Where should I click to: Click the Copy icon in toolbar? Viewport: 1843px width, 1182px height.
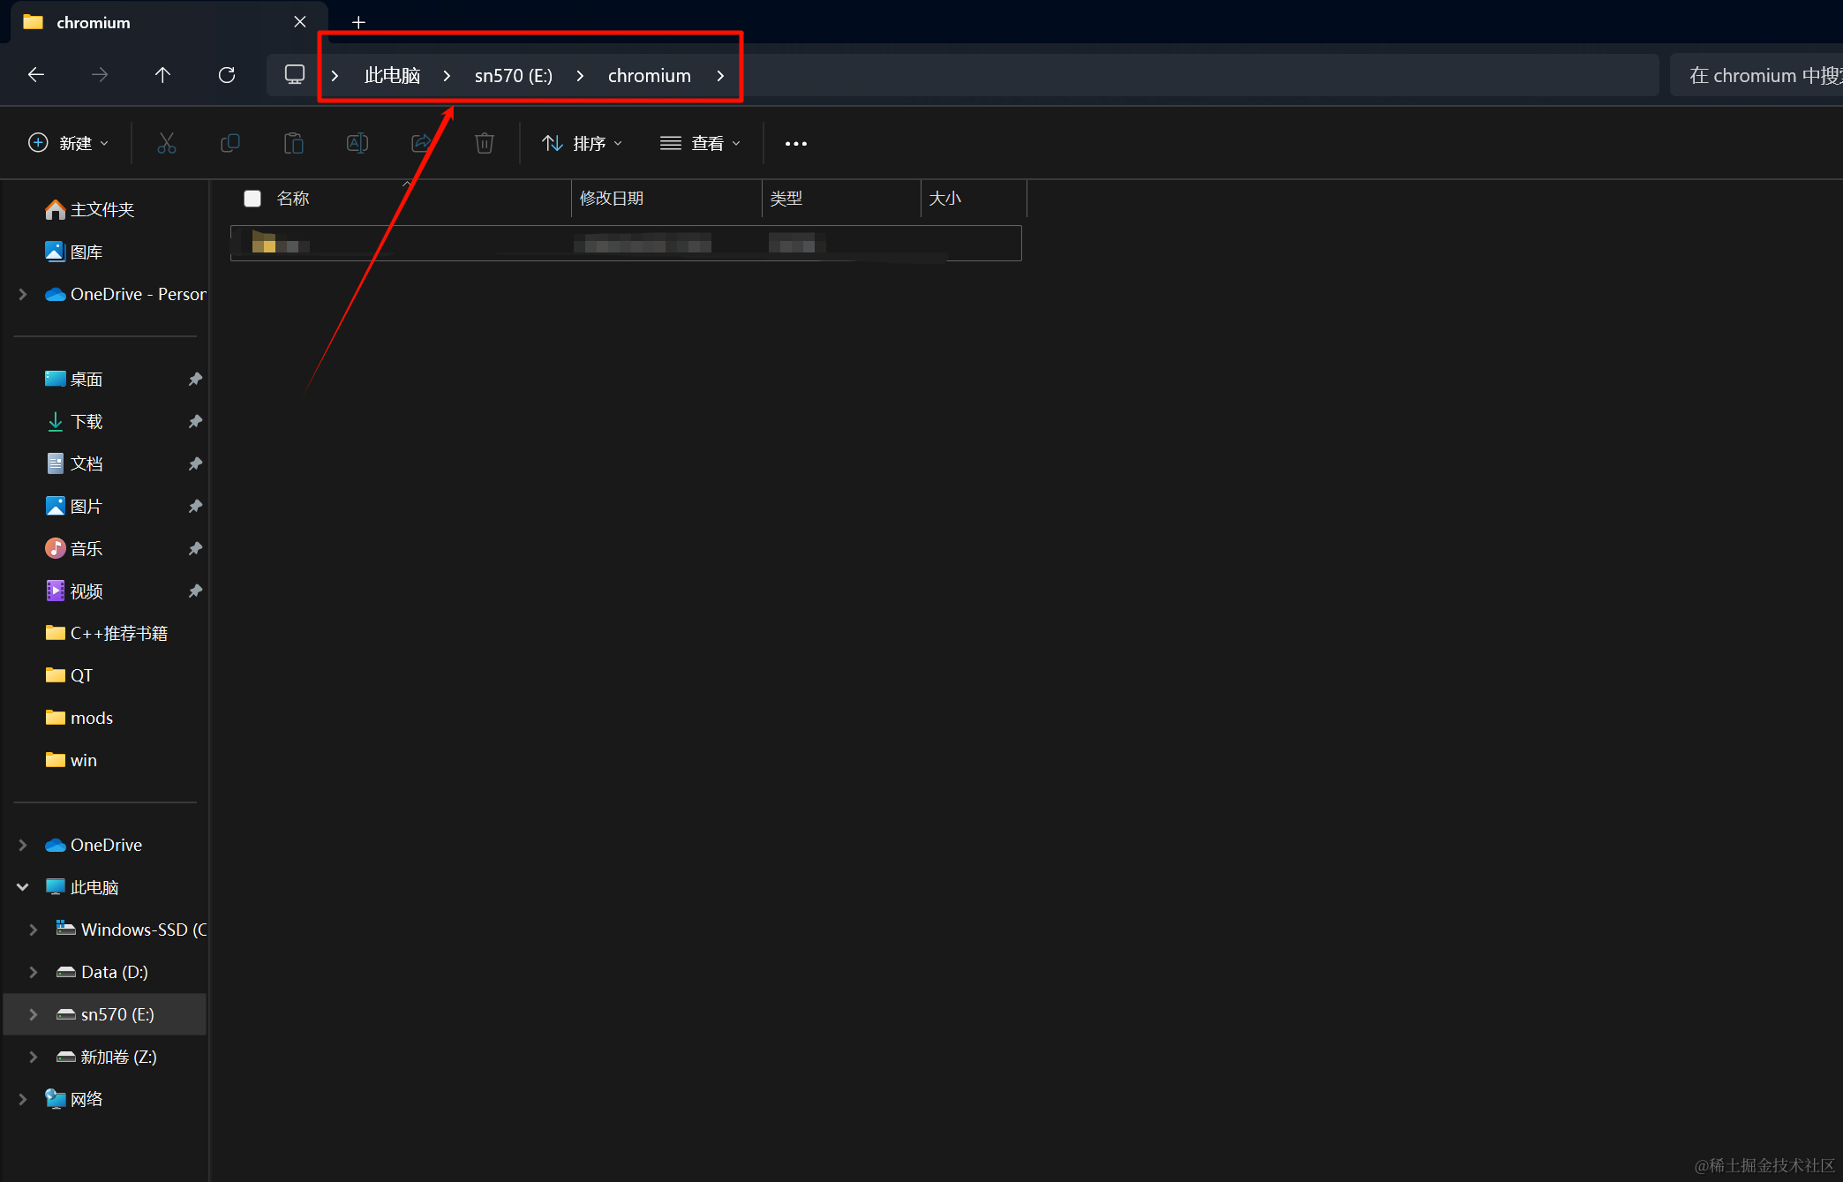click(x=229, y=143)
